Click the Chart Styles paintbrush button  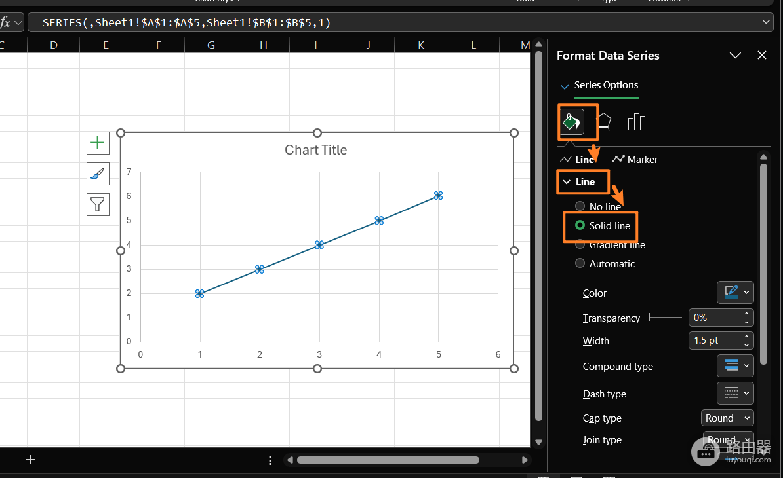98,174
